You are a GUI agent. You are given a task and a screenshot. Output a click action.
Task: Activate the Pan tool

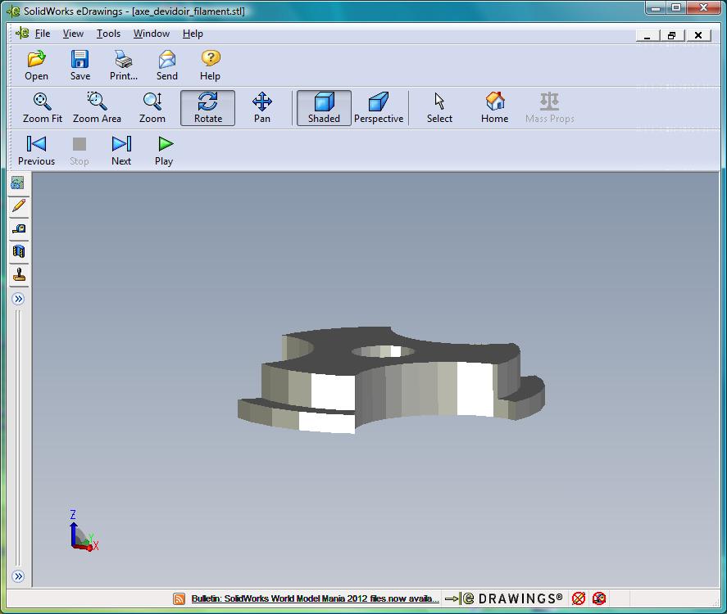coord(261,107)
